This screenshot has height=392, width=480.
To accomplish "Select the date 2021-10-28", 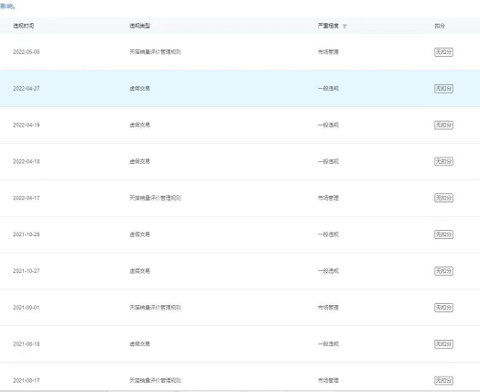I will [27, 234].
